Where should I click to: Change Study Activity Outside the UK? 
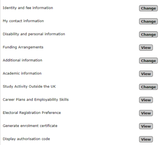(x=148, y=87)
